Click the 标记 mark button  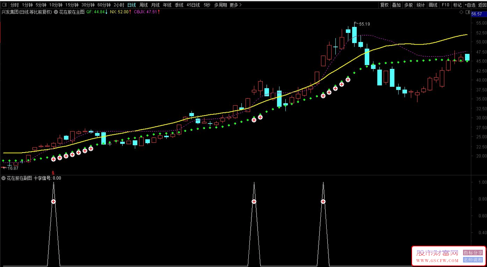pos(457,5)
